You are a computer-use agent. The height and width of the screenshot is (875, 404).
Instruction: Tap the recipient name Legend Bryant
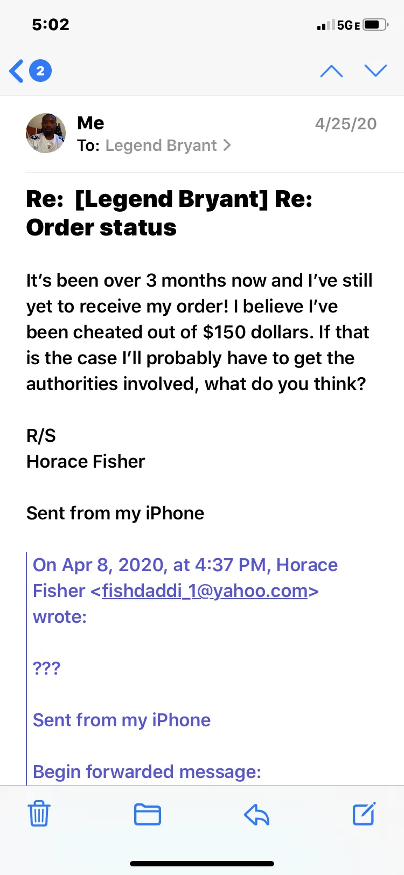[x=161, y=145]
